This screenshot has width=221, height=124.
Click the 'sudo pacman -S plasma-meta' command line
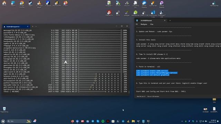click(x=158, y=58)
